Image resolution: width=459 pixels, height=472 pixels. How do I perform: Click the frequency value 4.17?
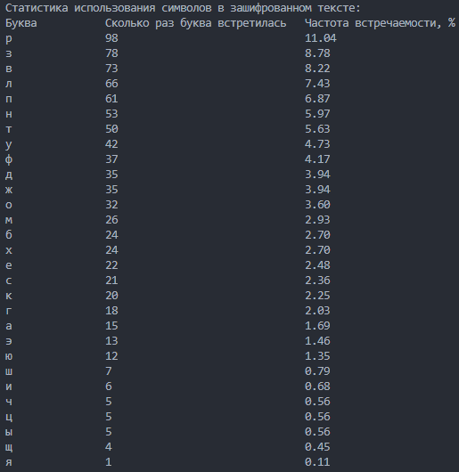(317, 159)
